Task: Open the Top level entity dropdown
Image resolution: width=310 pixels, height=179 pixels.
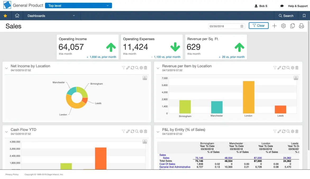Action: pyautogui.click(x=79, y=6)
